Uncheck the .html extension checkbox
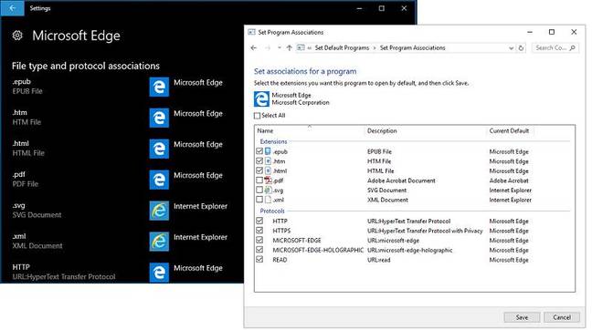The image size is (592, 330). pos(259,170)
